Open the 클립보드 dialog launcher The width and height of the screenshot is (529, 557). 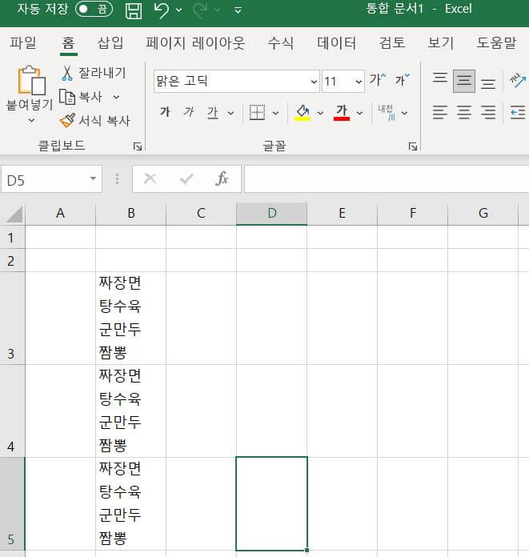pyautogui.click(x=137, y=146)
